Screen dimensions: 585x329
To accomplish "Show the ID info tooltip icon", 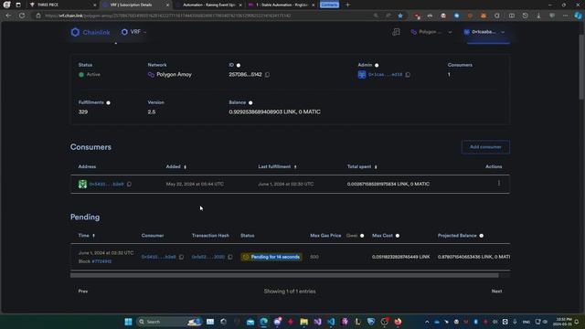I will [239, 65].
